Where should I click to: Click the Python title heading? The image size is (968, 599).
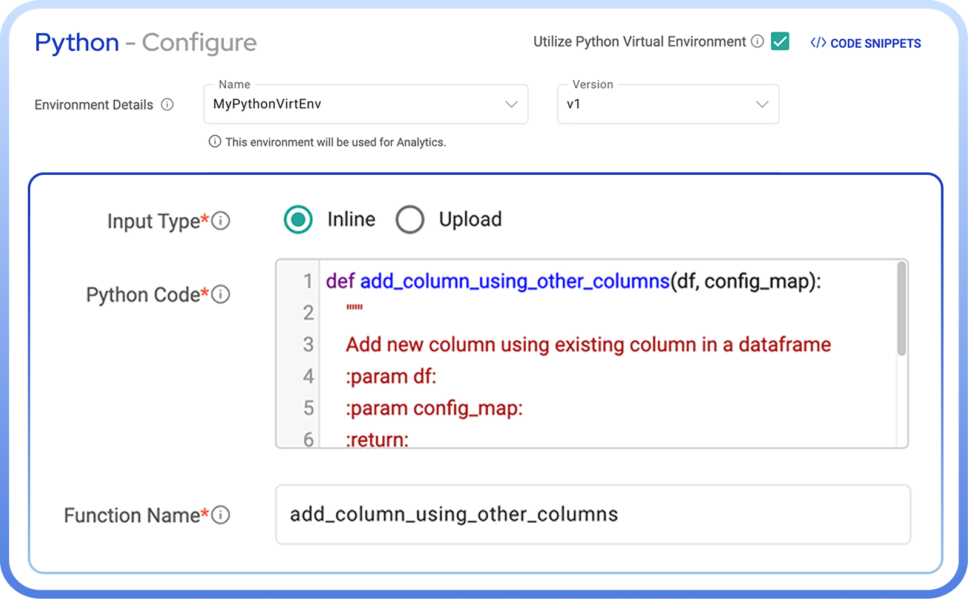tap(77, 42)
